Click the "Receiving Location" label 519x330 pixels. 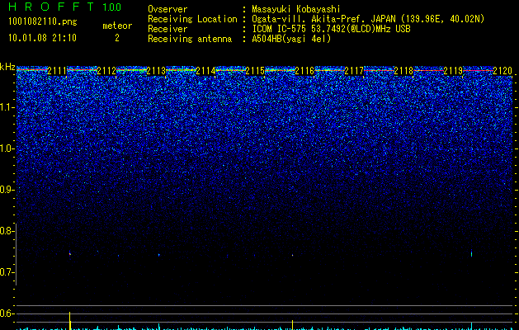192,19
